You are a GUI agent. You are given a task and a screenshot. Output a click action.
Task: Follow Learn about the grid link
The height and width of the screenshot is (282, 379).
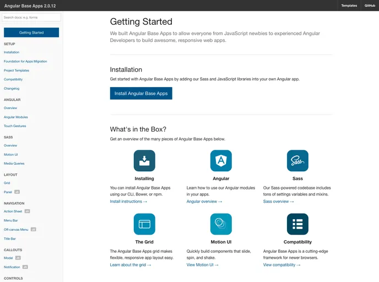point(131,265)
